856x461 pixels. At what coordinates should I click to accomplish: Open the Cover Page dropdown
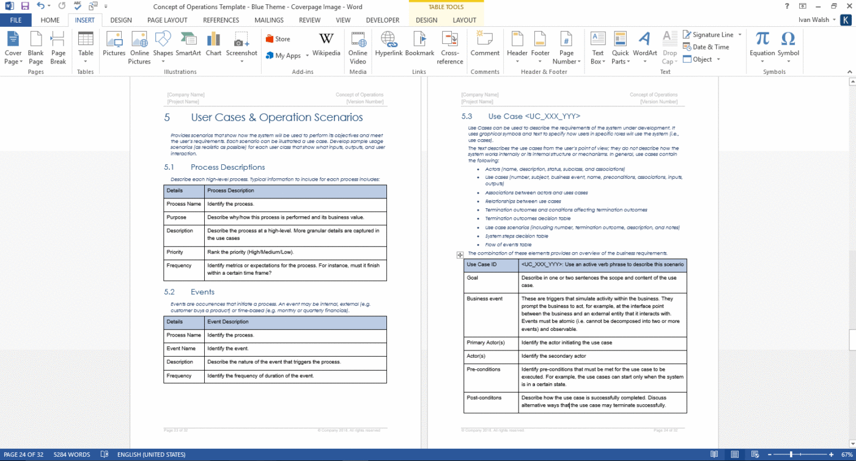click(13, 49)
